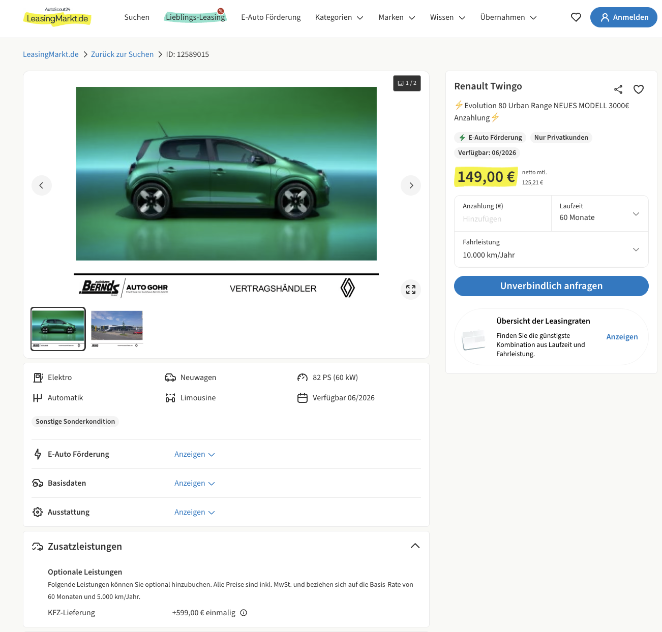
Task: Click the LeasingMarkt.de logo
Action: click(x=57, y=17)
